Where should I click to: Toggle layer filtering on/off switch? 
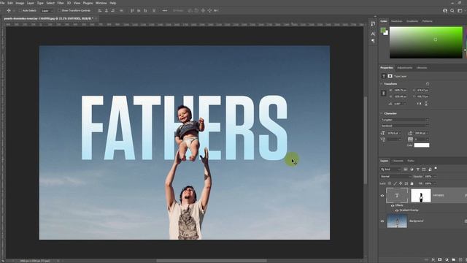click(x=436, y=169)
